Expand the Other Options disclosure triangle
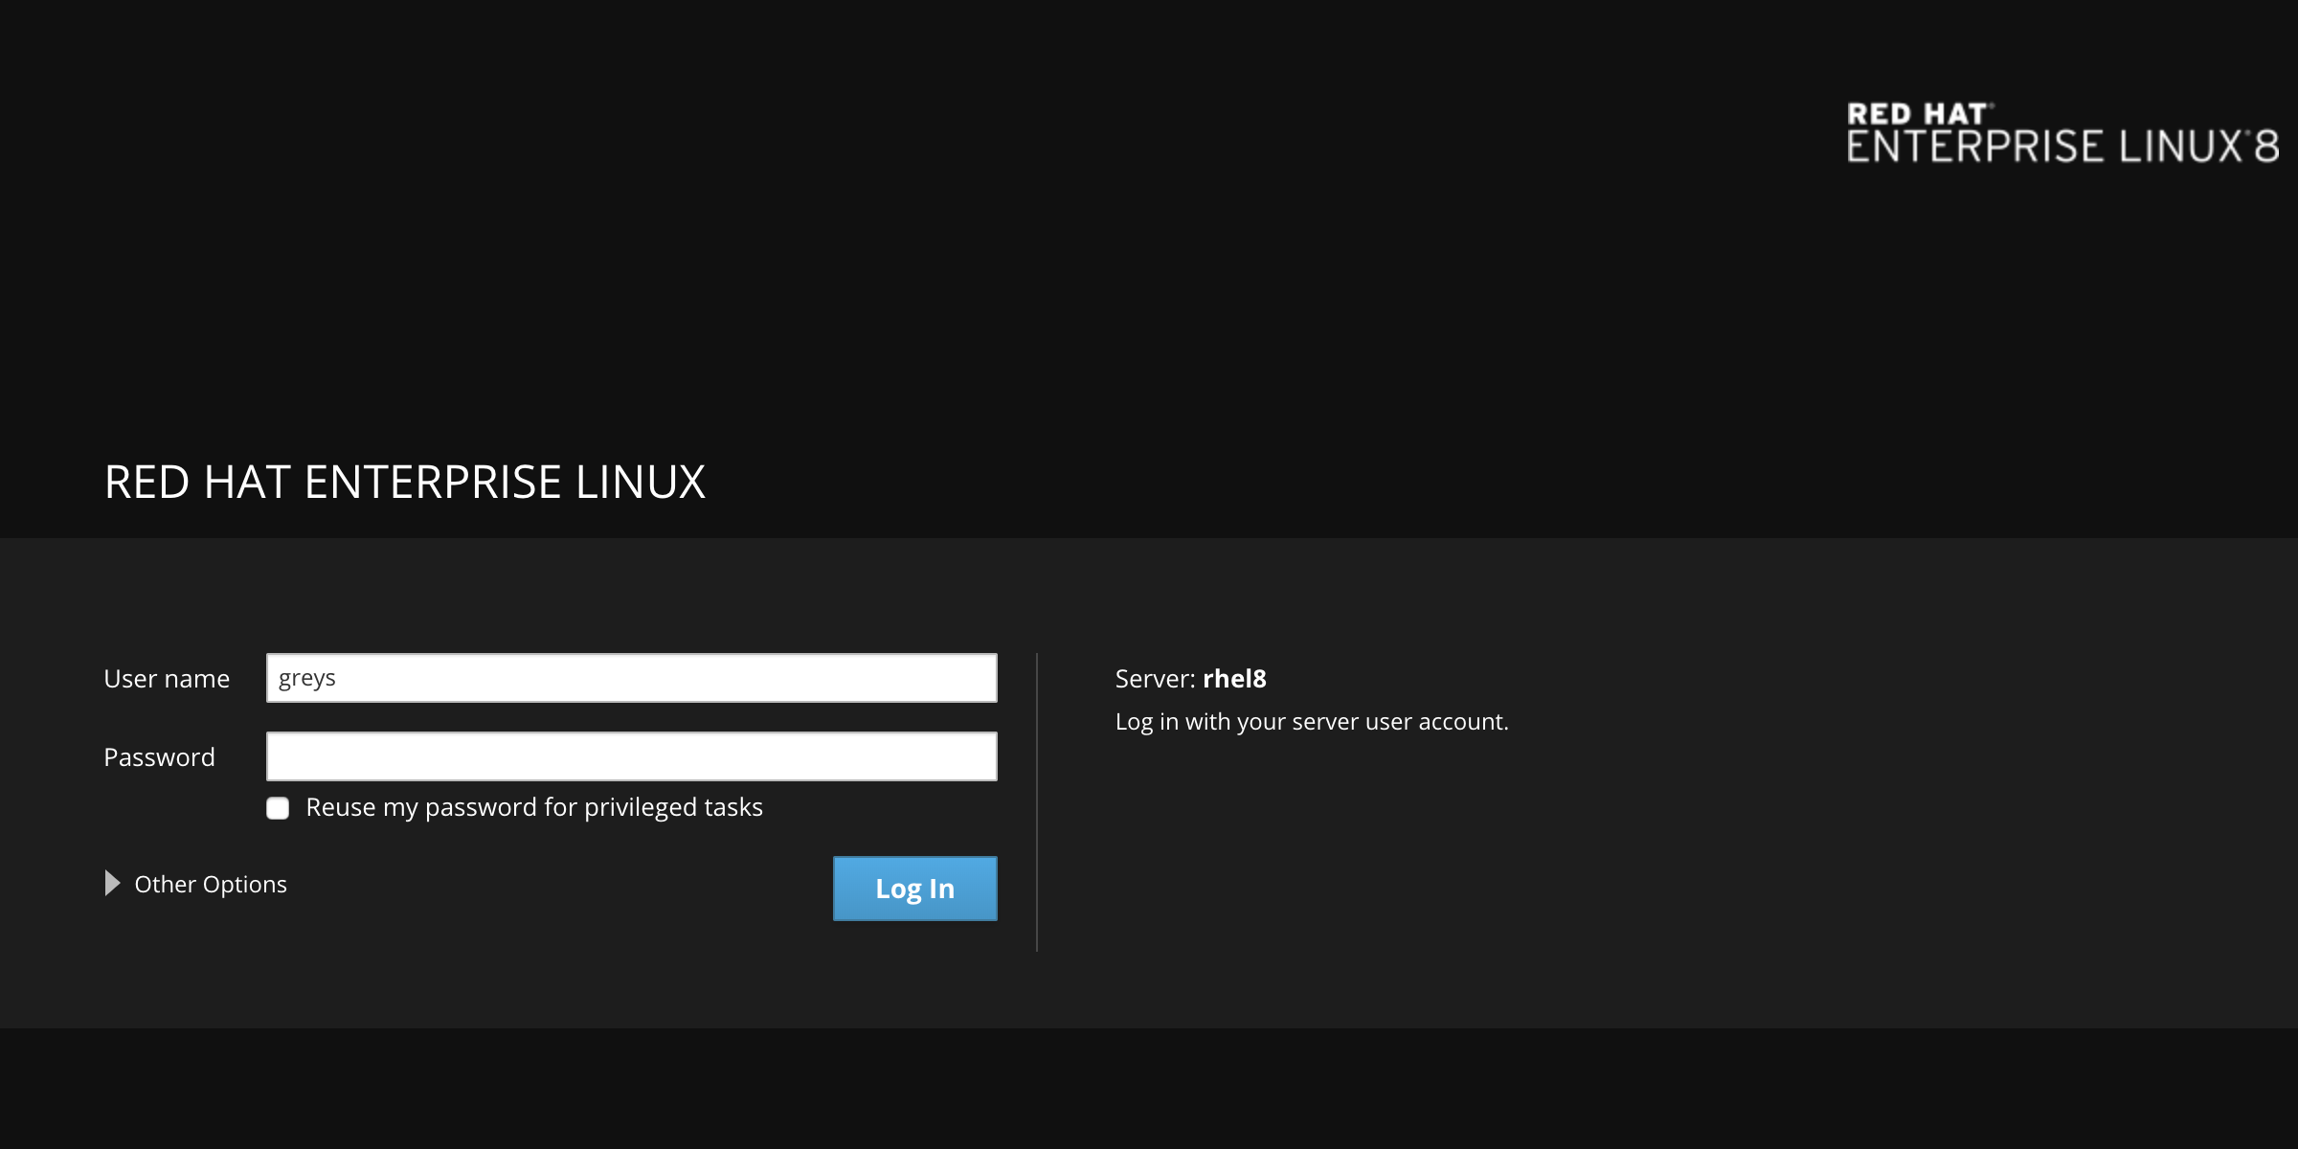2298x1149 pixels. 112,883
